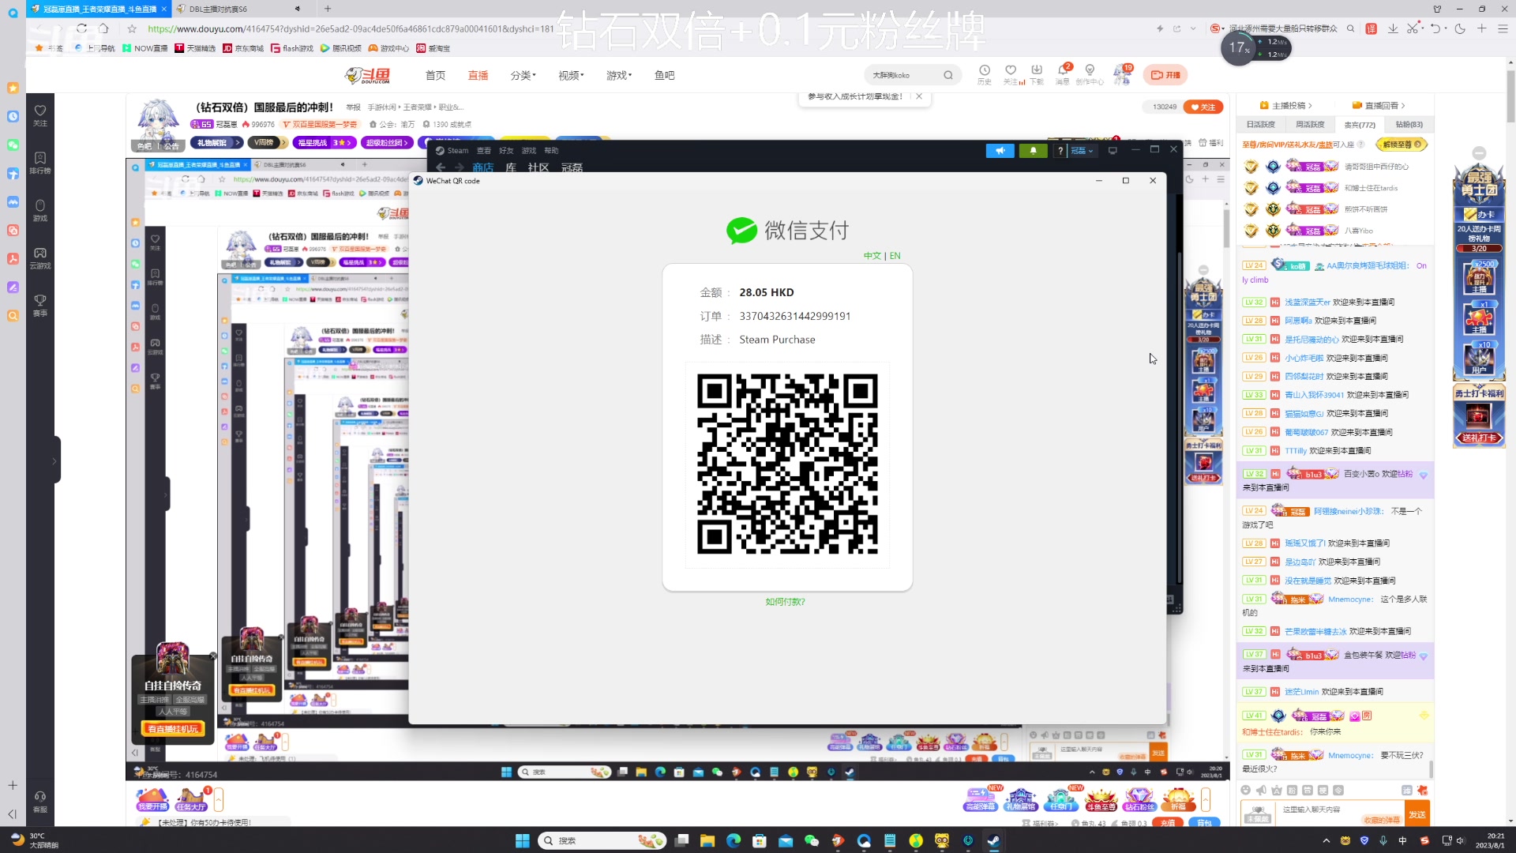The image size is (1516, 853).
Task: Click 如何付款? link in WeChat Pay
Action: click(x=785, y=602)
